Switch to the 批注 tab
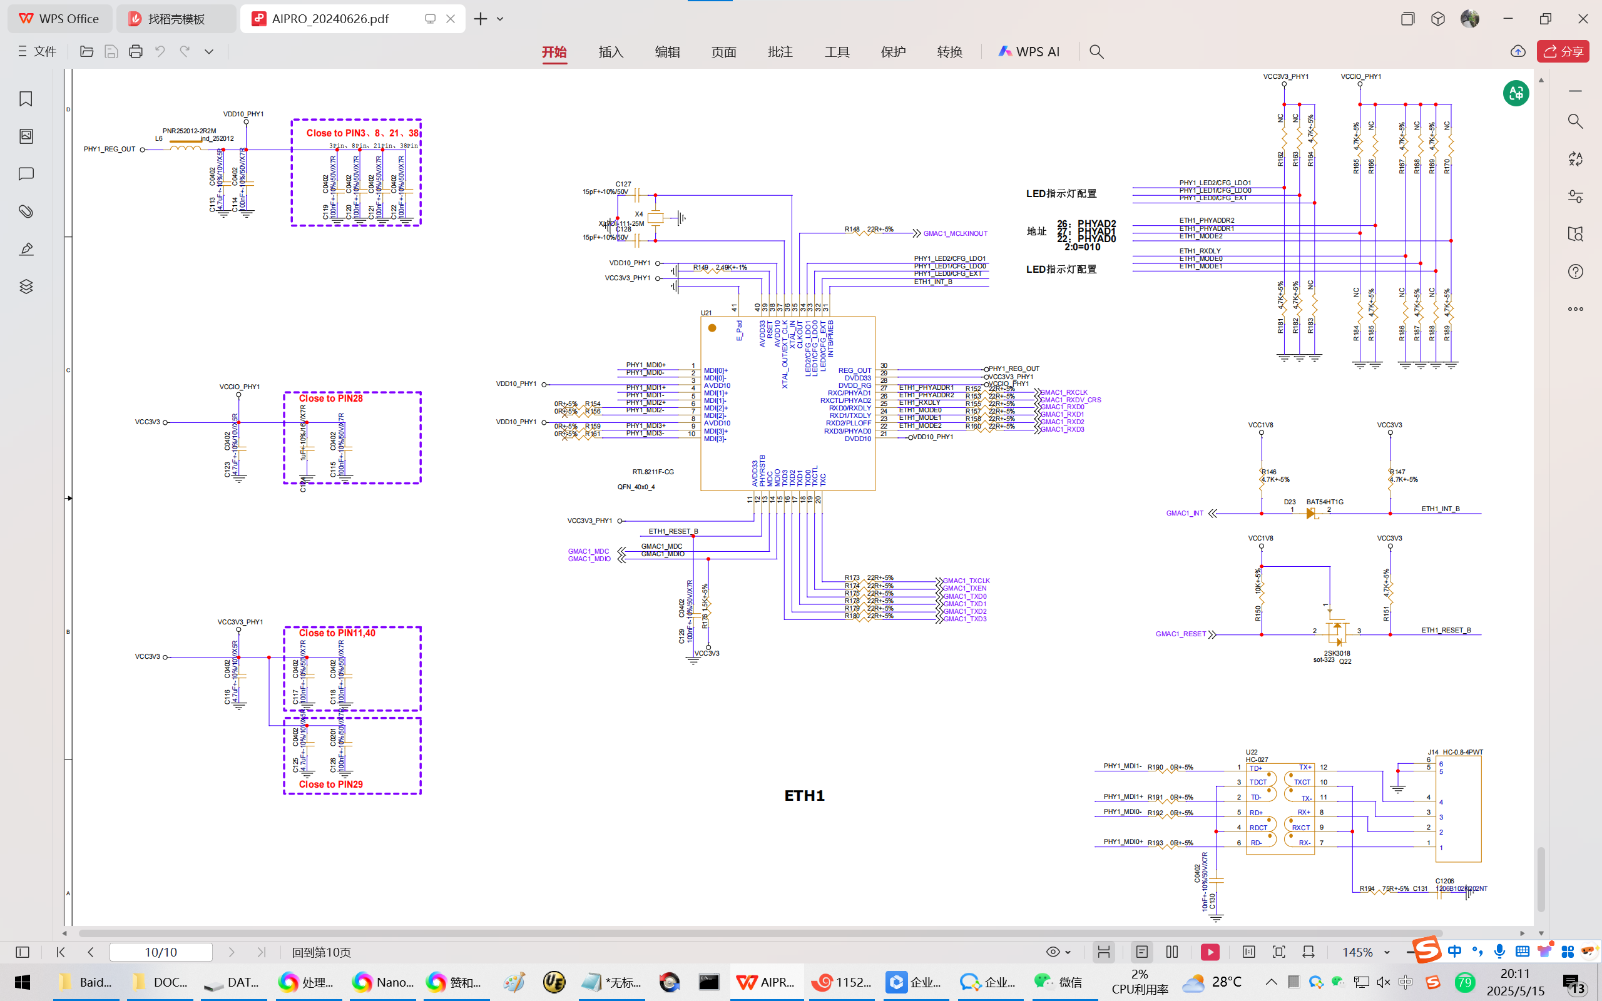The height and width of the screenshot is (1001, 1602). (x=780, y=52)
